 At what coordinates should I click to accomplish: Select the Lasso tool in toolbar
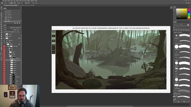(x=1, y=11)
